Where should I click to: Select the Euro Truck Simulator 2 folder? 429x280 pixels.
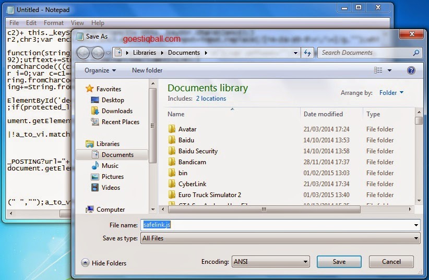point(210,194)
